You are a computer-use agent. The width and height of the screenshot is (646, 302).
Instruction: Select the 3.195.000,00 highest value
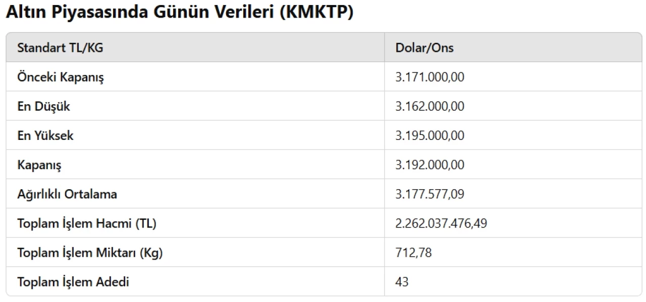coord(429,135)
